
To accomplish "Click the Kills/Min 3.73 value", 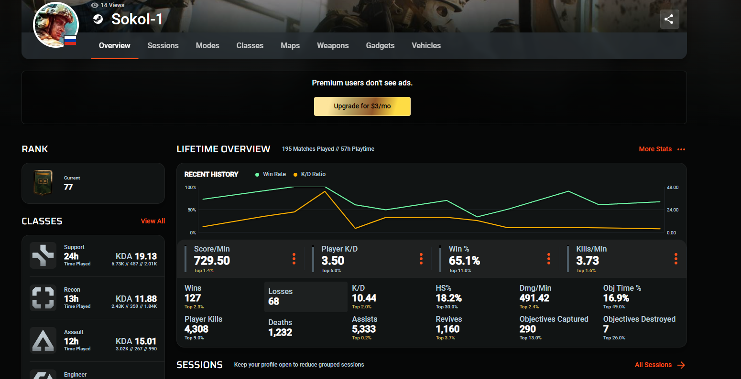I will click(588, 261).
